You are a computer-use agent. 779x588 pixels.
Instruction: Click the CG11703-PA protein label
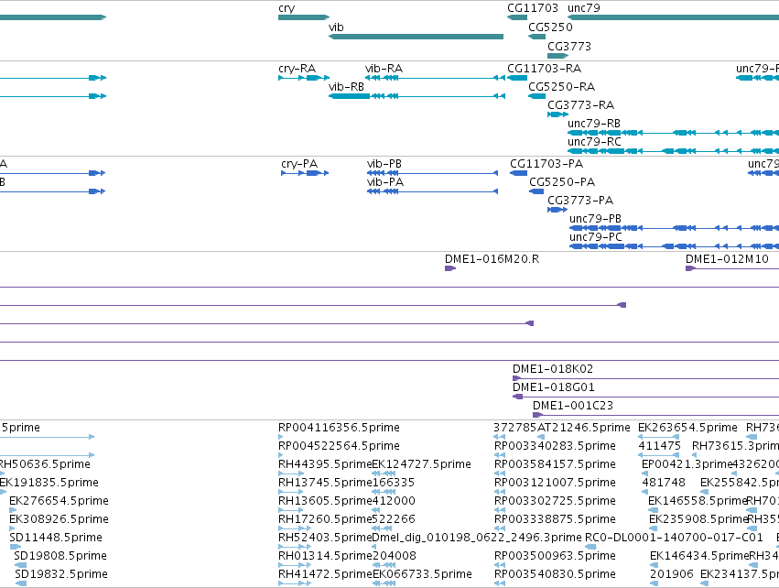[x=546, y=164]
